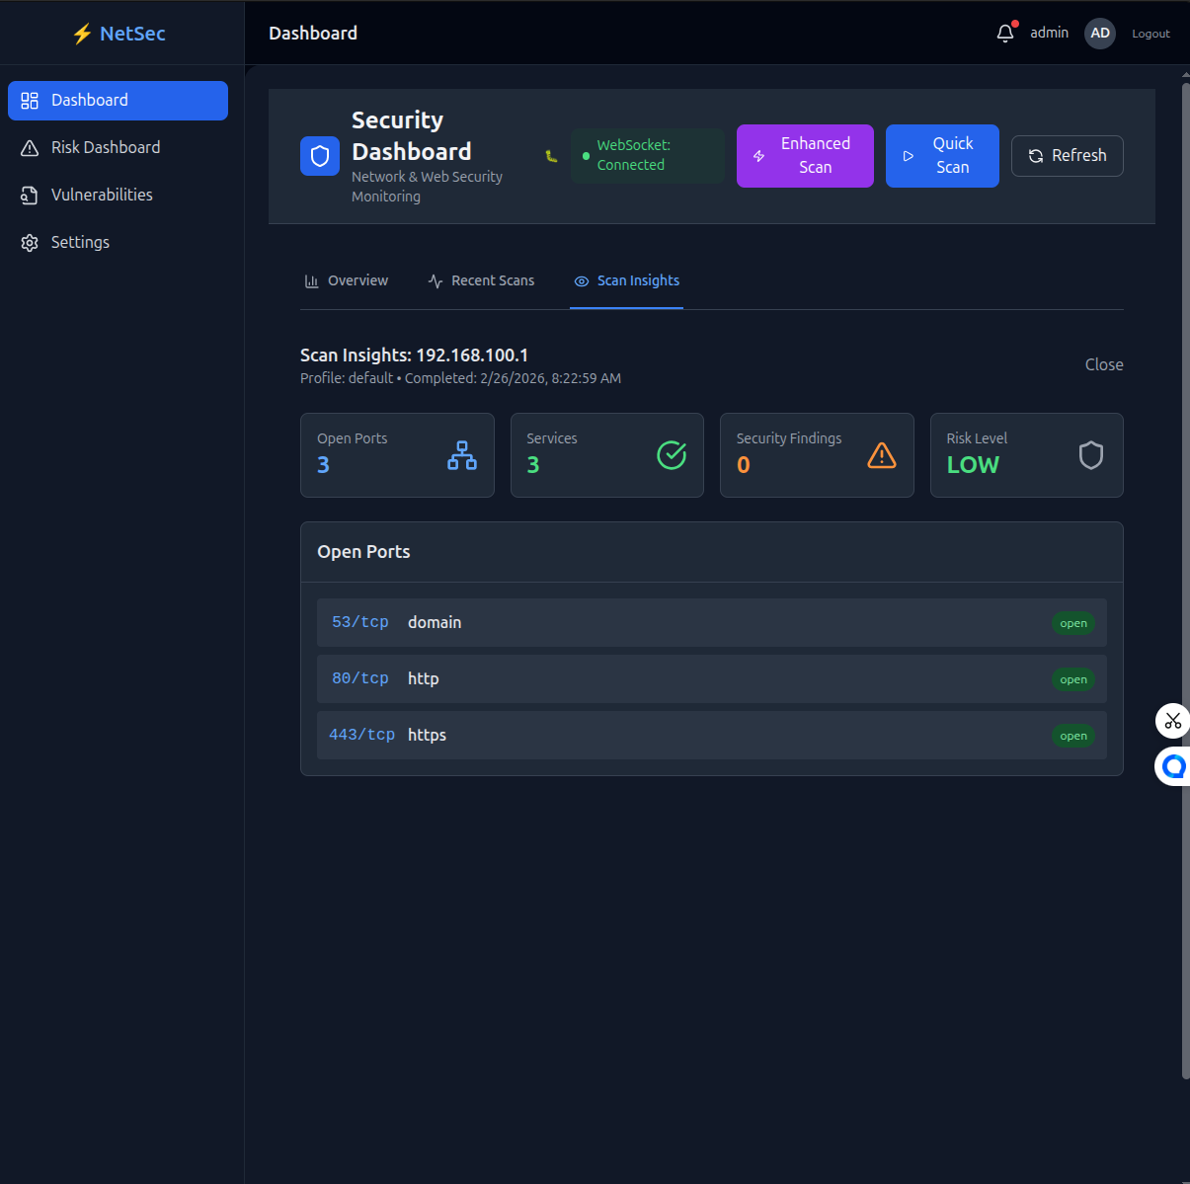This screenshot has height=1184, width=1190.
Task: Close the scan insights panel
Action: (1104, 365)
